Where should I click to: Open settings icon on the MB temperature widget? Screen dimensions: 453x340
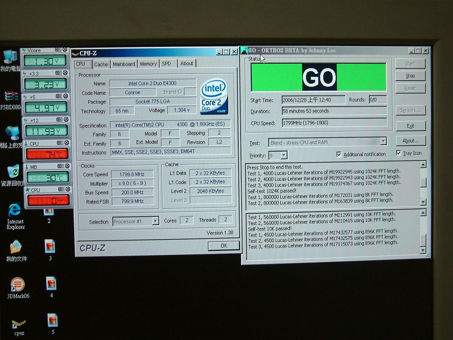click(61, 166)
